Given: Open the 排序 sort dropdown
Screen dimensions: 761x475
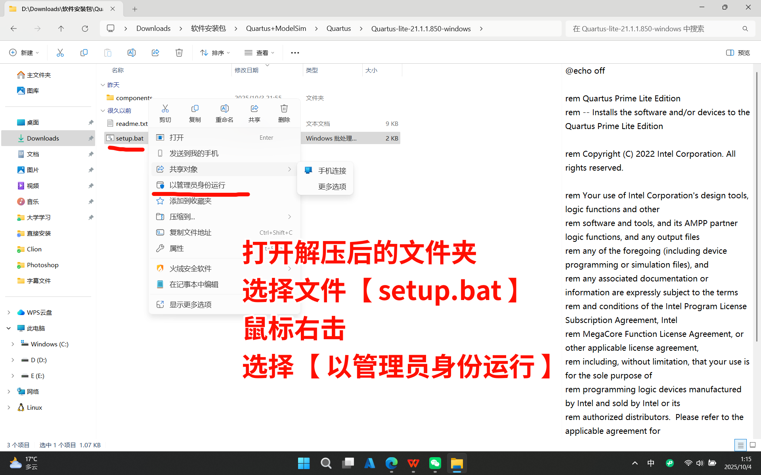Looking at the screenshot, I should click(215, 53).
